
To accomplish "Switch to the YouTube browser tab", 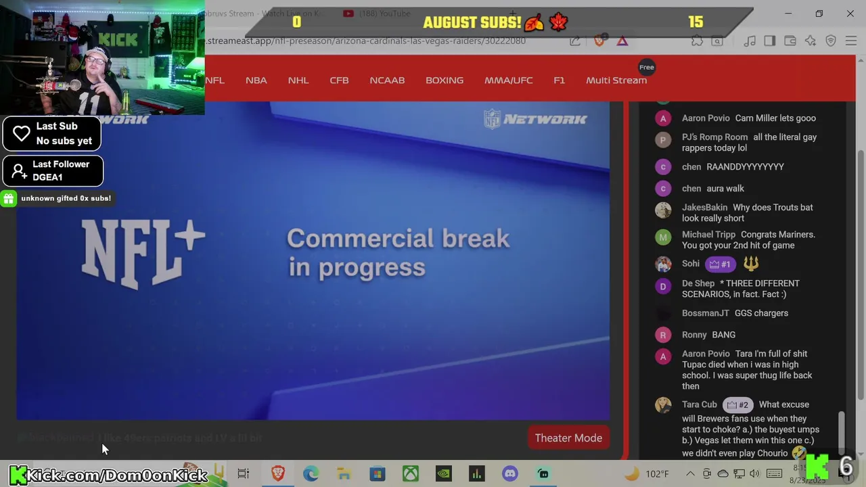I will click(x=377, y=13).
